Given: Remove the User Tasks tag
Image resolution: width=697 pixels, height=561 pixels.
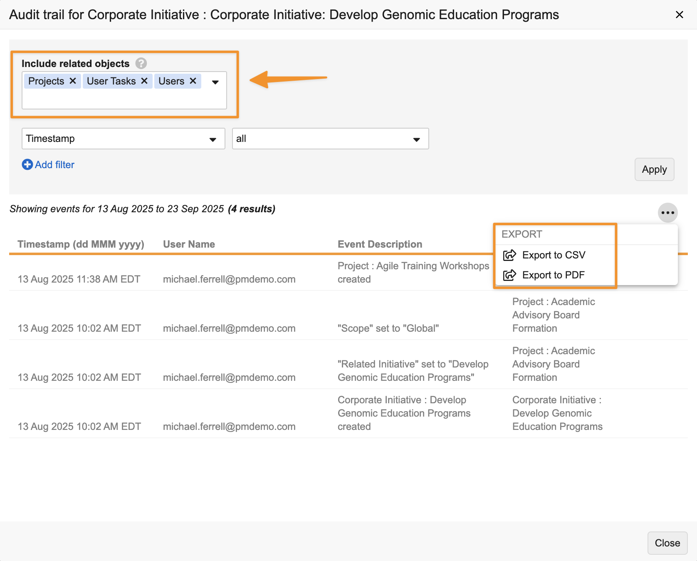Looking at the screenshot, I should pos(144,81).
